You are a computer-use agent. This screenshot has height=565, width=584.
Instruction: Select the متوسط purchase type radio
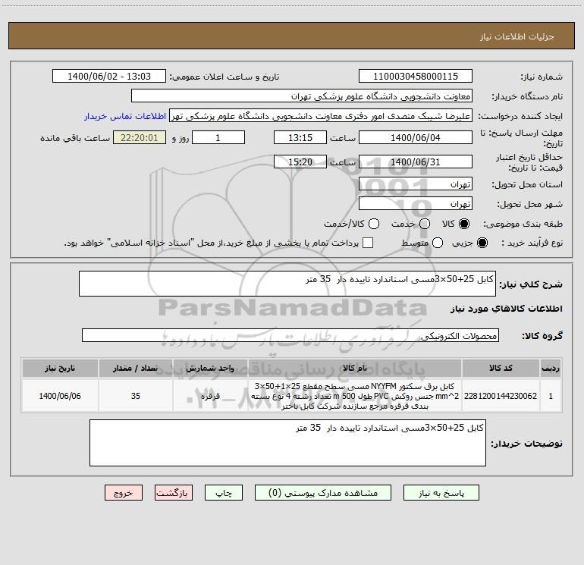(438, 243)
